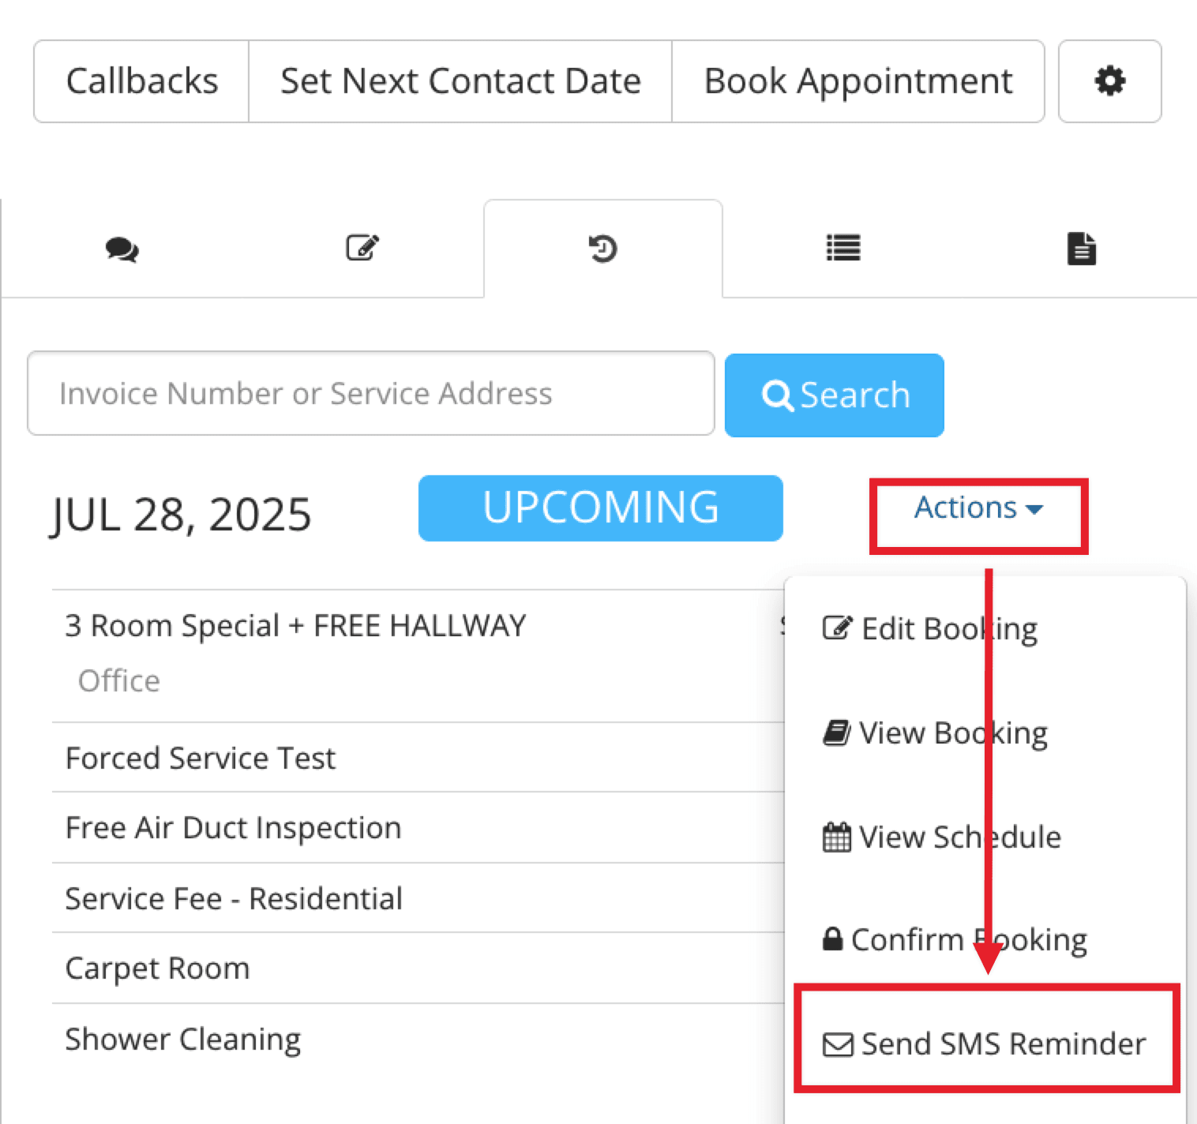The height and width of the screenshot is (1124, 1197).
Task: Open the document file tab icon
Action: point(1082,249)
